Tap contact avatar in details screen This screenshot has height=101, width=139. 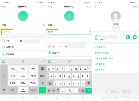click(116, 16)
